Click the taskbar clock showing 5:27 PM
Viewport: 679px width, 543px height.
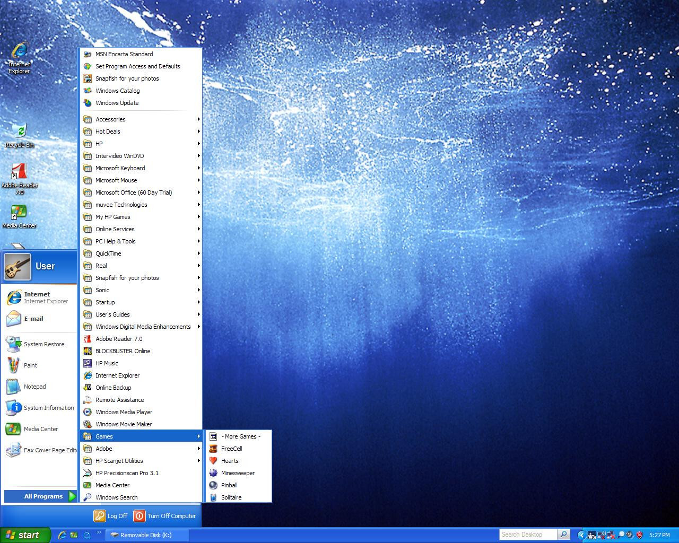659,535
